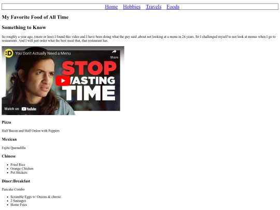Go to the Hobbies page link

132,7
